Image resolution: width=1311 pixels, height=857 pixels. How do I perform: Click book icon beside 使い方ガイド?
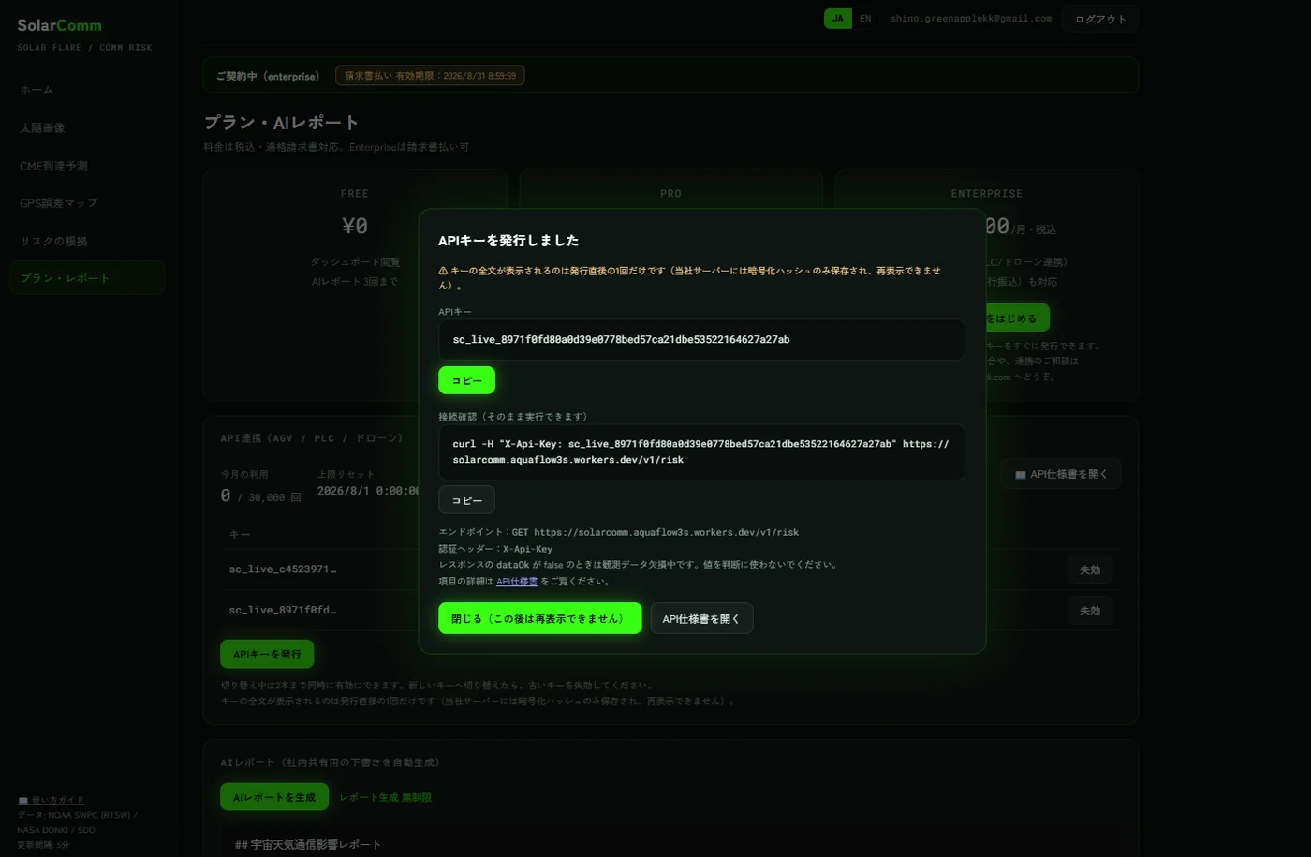[x=23, y=800]
